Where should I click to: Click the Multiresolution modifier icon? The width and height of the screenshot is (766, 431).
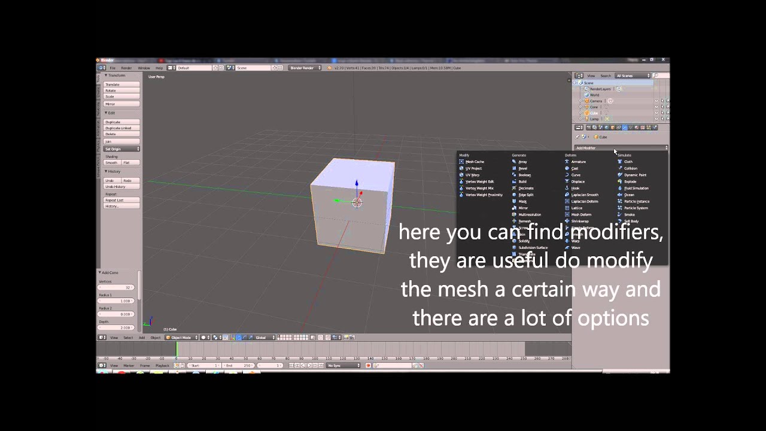pyautogui.click(x=514, y=214)
